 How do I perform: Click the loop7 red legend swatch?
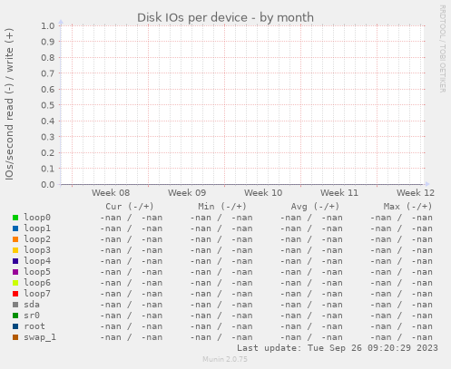[15, 294]
